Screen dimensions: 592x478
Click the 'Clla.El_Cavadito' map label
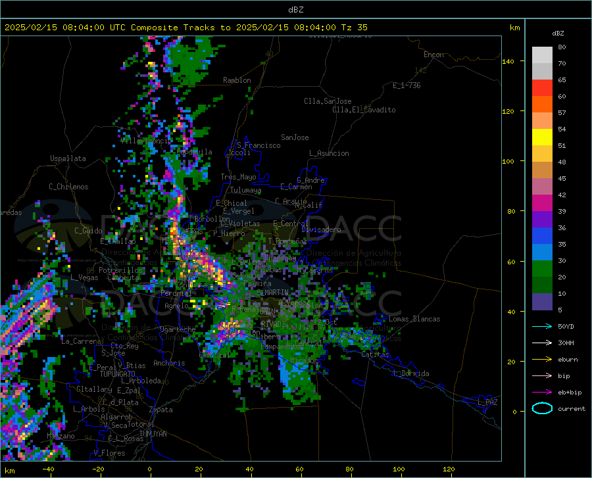click(x=364, y=110)
